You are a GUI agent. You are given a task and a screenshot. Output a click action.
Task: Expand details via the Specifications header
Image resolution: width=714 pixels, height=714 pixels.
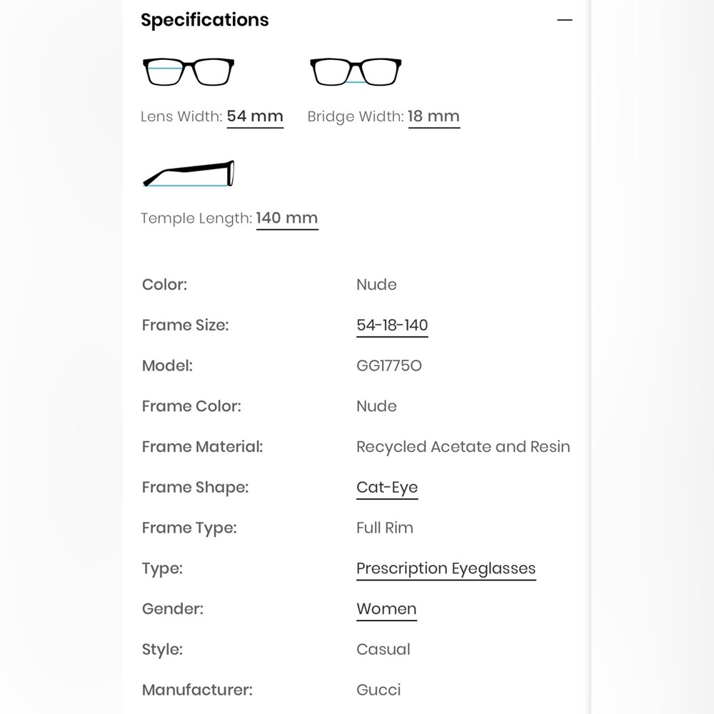pos(205,20)
